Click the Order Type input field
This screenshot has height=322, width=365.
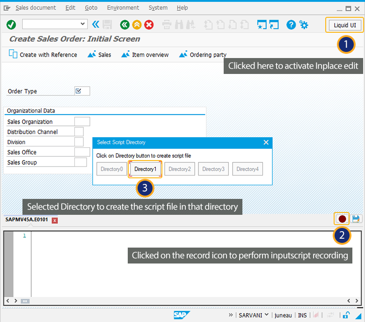[82, 91]
